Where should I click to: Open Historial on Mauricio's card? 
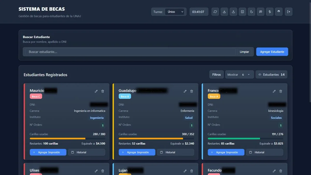click(87, 152)
